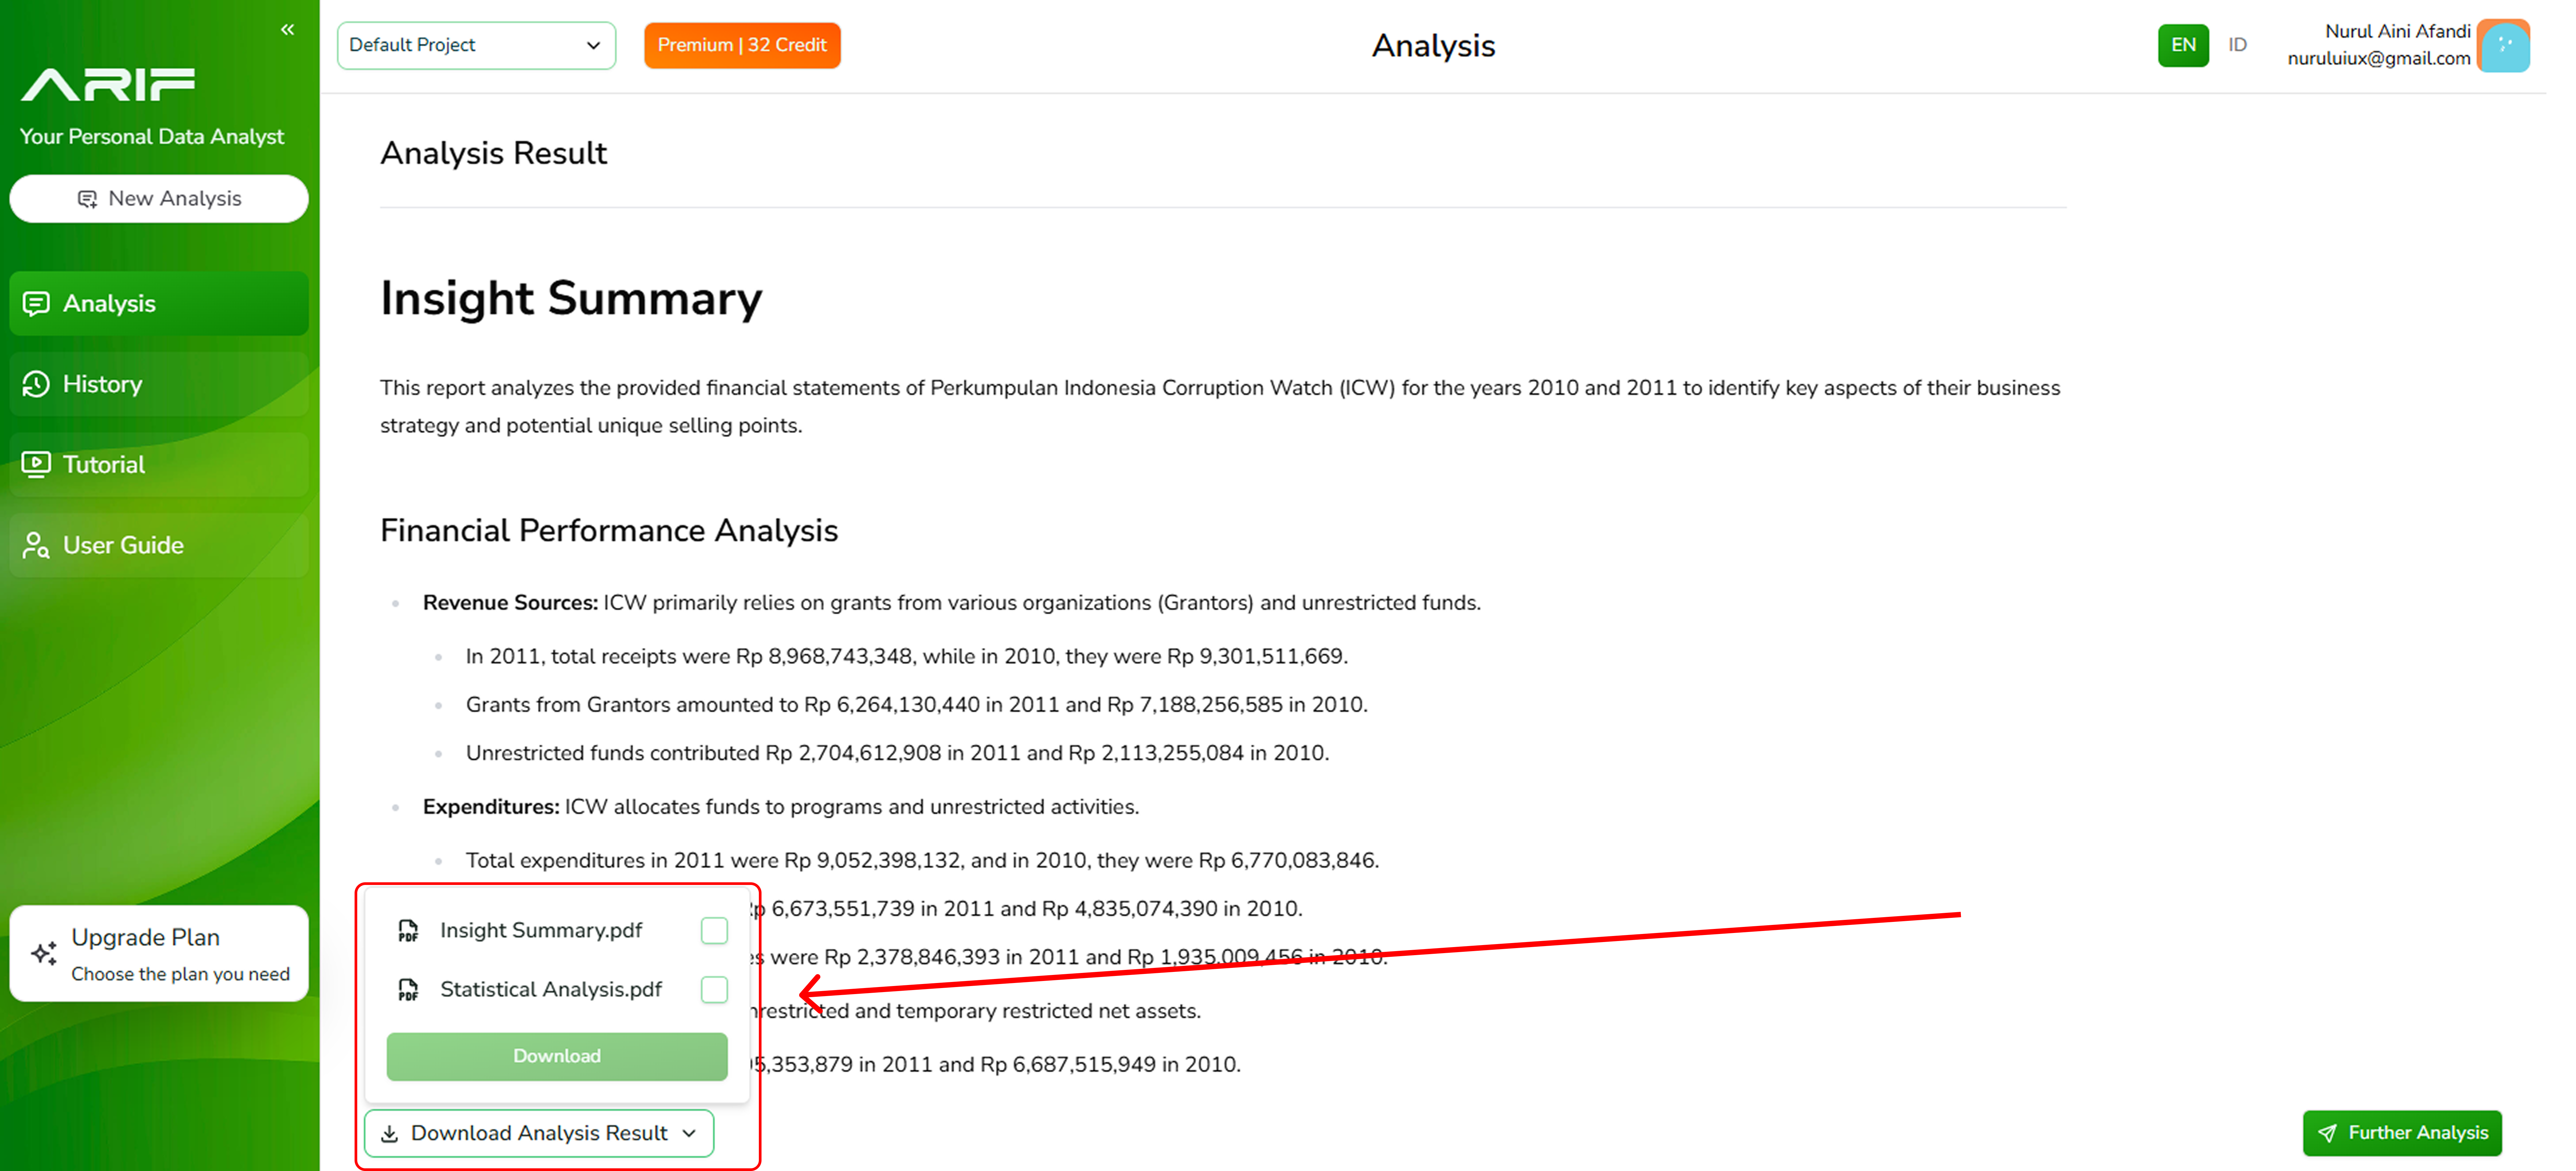Click the Statistical Analysis PDF file icon
This screenshot has height=1171, width=2576.
coord(408,990)
